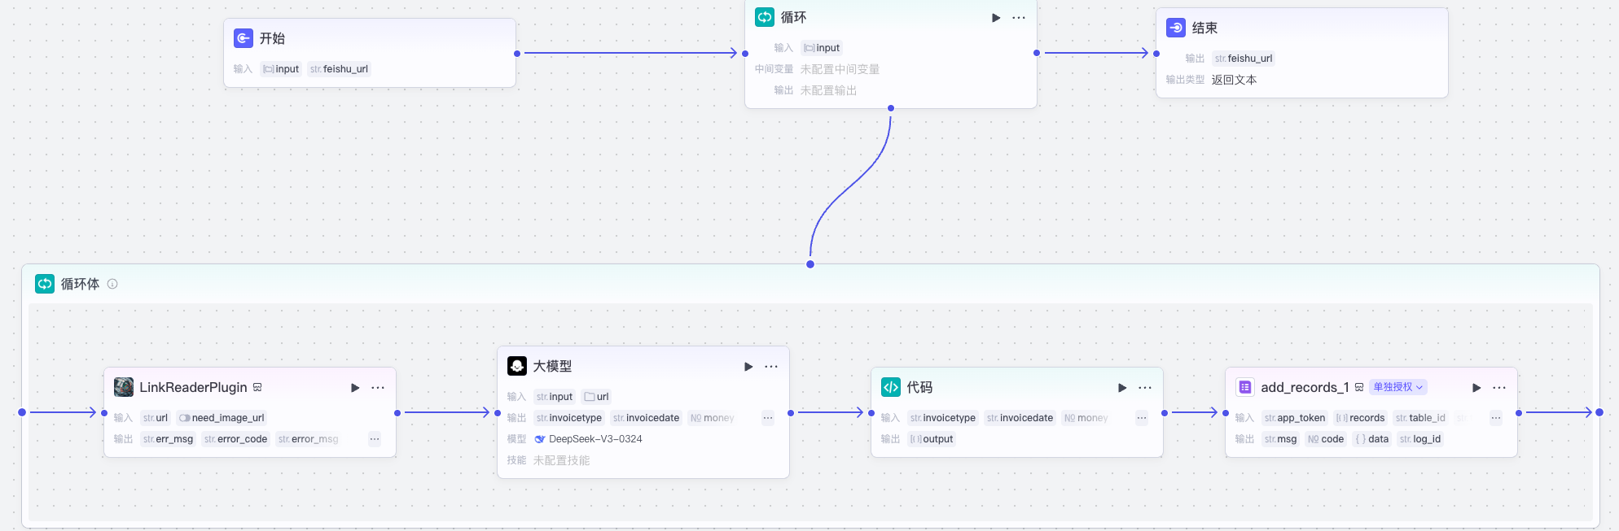The width and height of the screenshot is (1619, 531).
Task: Click invoicetype output tag in 大模型 node
Action: (x=569, y=418)
